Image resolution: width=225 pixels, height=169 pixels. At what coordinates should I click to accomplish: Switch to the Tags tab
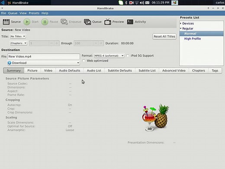(x=215, y=71)
